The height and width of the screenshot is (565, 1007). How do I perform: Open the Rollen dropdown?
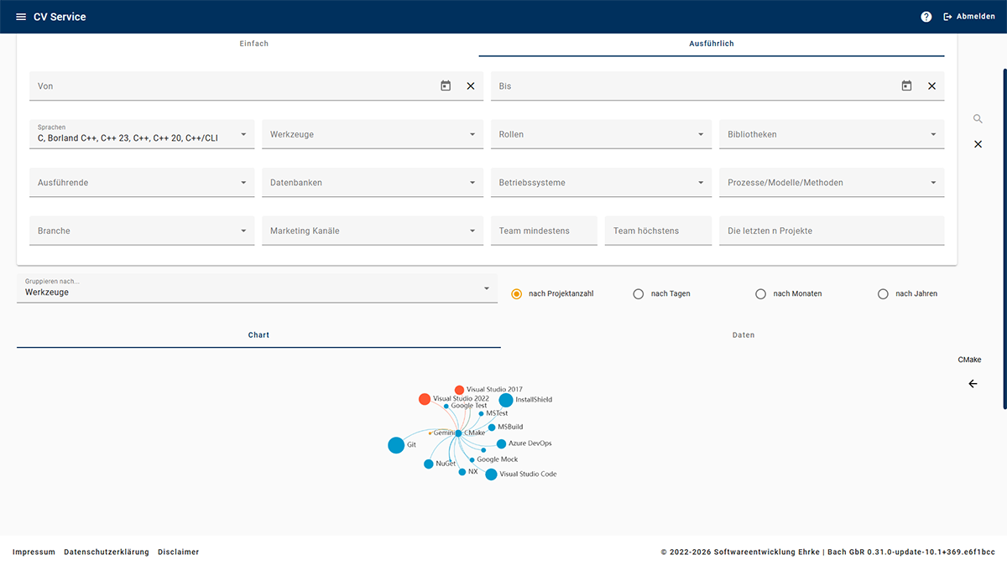pos(601,134)
